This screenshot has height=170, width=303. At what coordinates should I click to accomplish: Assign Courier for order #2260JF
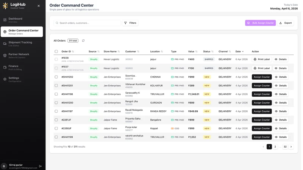tap(262, 128)
